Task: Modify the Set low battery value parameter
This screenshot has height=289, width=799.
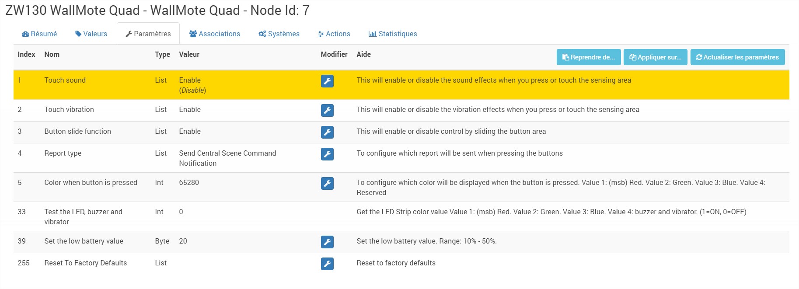Action: tap(327, 242)
